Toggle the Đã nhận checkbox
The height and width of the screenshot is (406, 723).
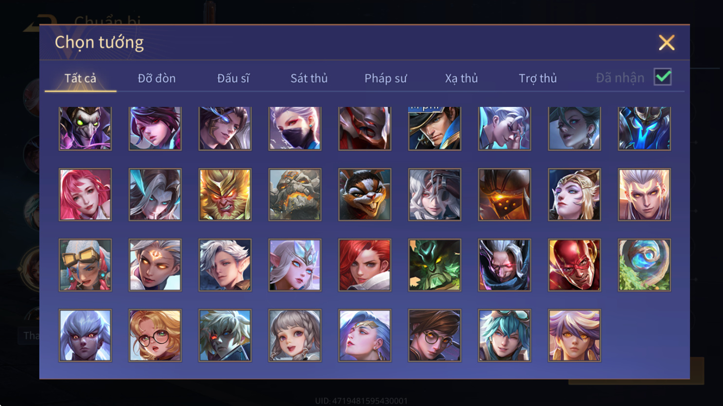click(x=663, y=77)
